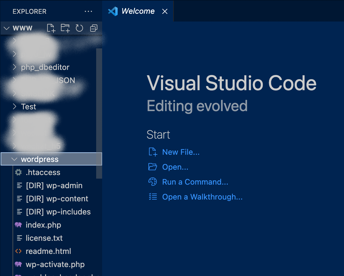The height and width of the screenshot is (276, 344).
Task: Click the text-lines icon beside [DIR] wp-admin
Action: click(19, 185)
